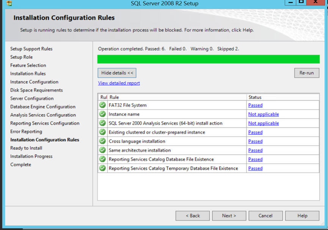The image size is (328, 230).
Task: Click the Re-run button
Action: coord(307,73)
